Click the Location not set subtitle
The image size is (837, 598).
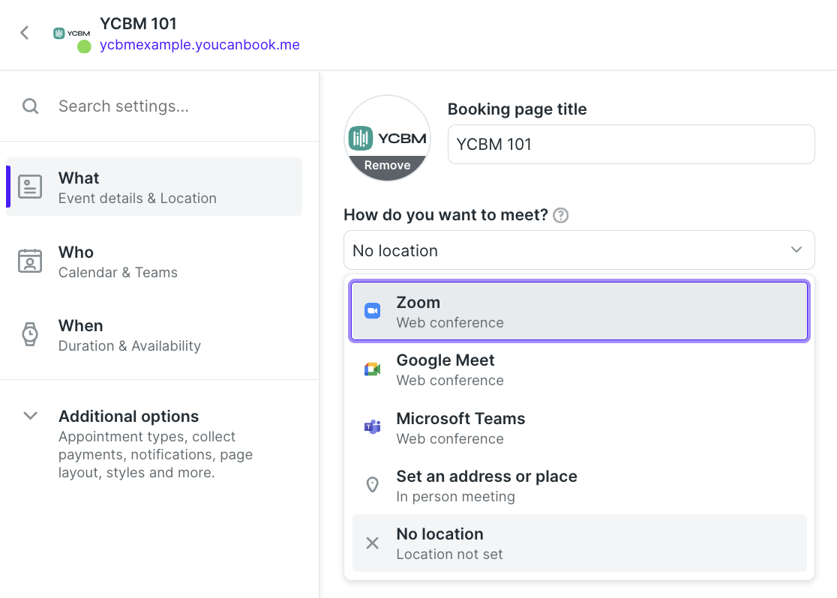pos(449,555)
